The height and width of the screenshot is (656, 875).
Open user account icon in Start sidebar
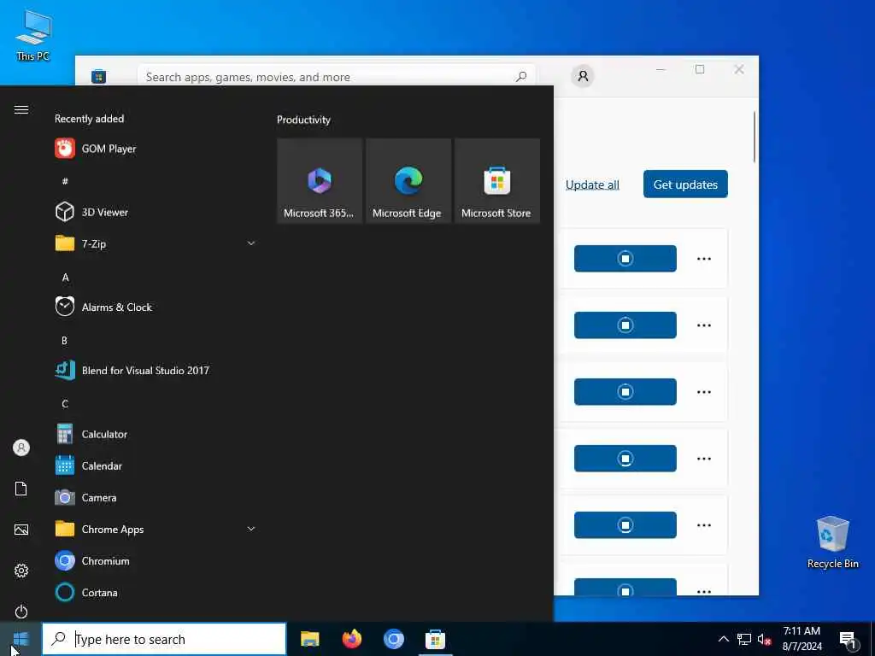click(21, 448)
